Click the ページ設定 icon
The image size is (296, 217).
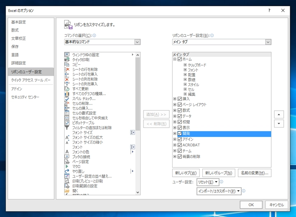[x=67, y=162]
